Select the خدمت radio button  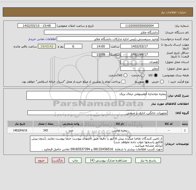pyautogui.click(x=143, y=75)
